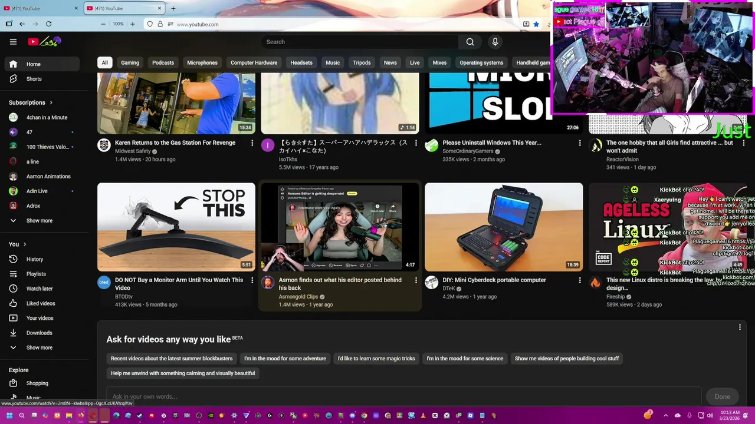Open options menu for Asmon editor video

416,280
